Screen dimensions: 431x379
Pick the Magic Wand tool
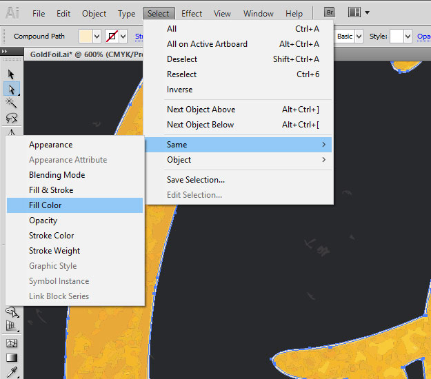[11, 103]
